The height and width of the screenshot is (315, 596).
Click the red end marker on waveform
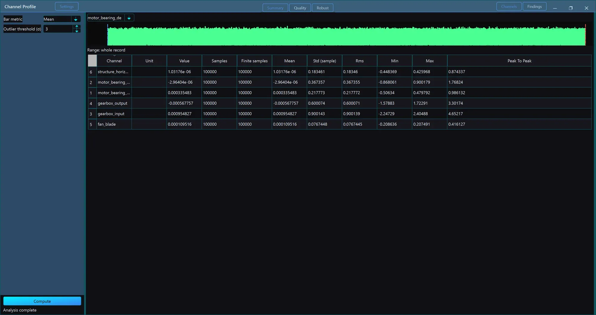click(x=585, y=35)
